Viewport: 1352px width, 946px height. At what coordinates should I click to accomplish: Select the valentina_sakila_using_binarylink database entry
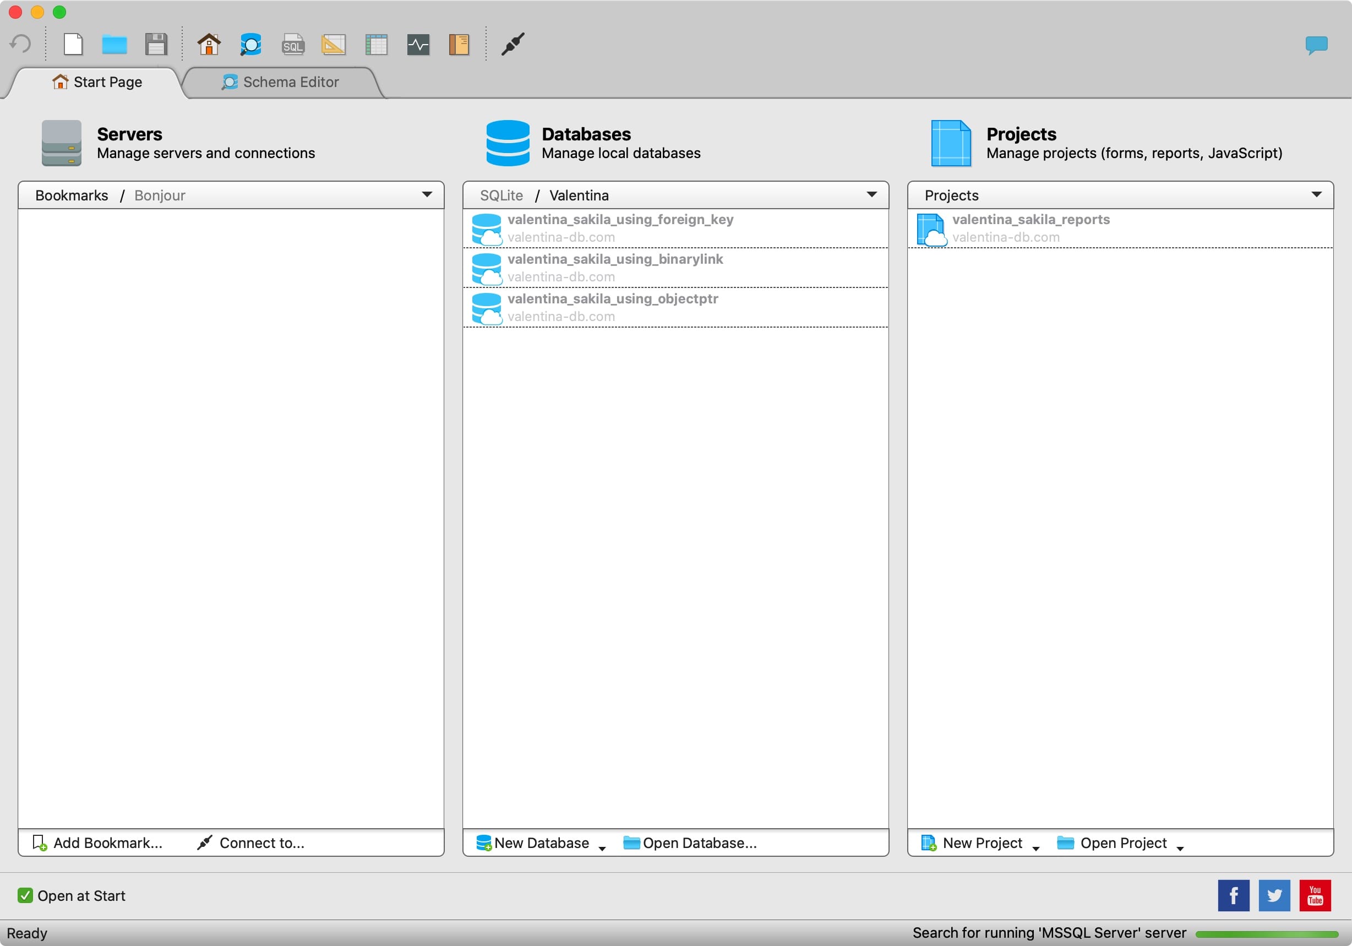615,268
